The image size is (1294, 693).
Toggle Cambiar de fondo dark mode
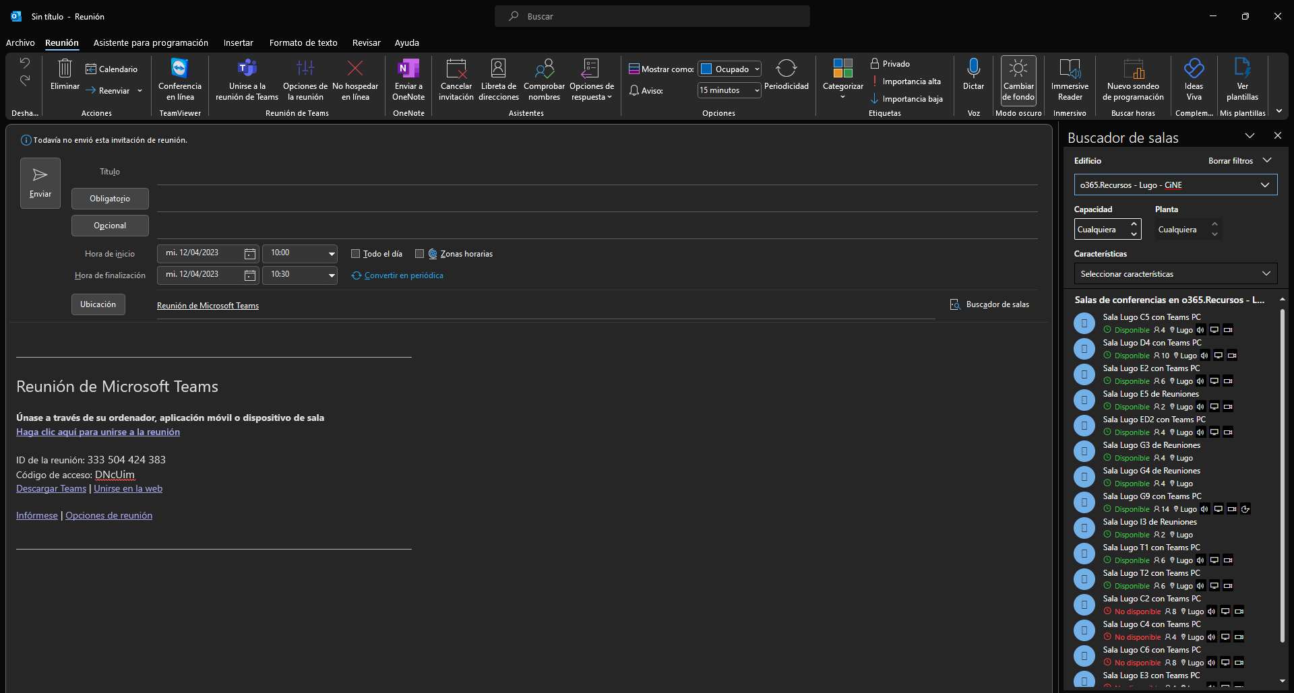pyautogui.click(x=1018, y=79)
